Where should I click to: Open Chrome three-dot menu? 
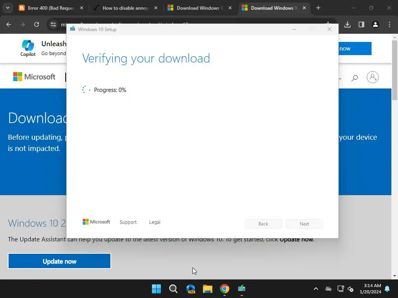[x=389, y=24]
